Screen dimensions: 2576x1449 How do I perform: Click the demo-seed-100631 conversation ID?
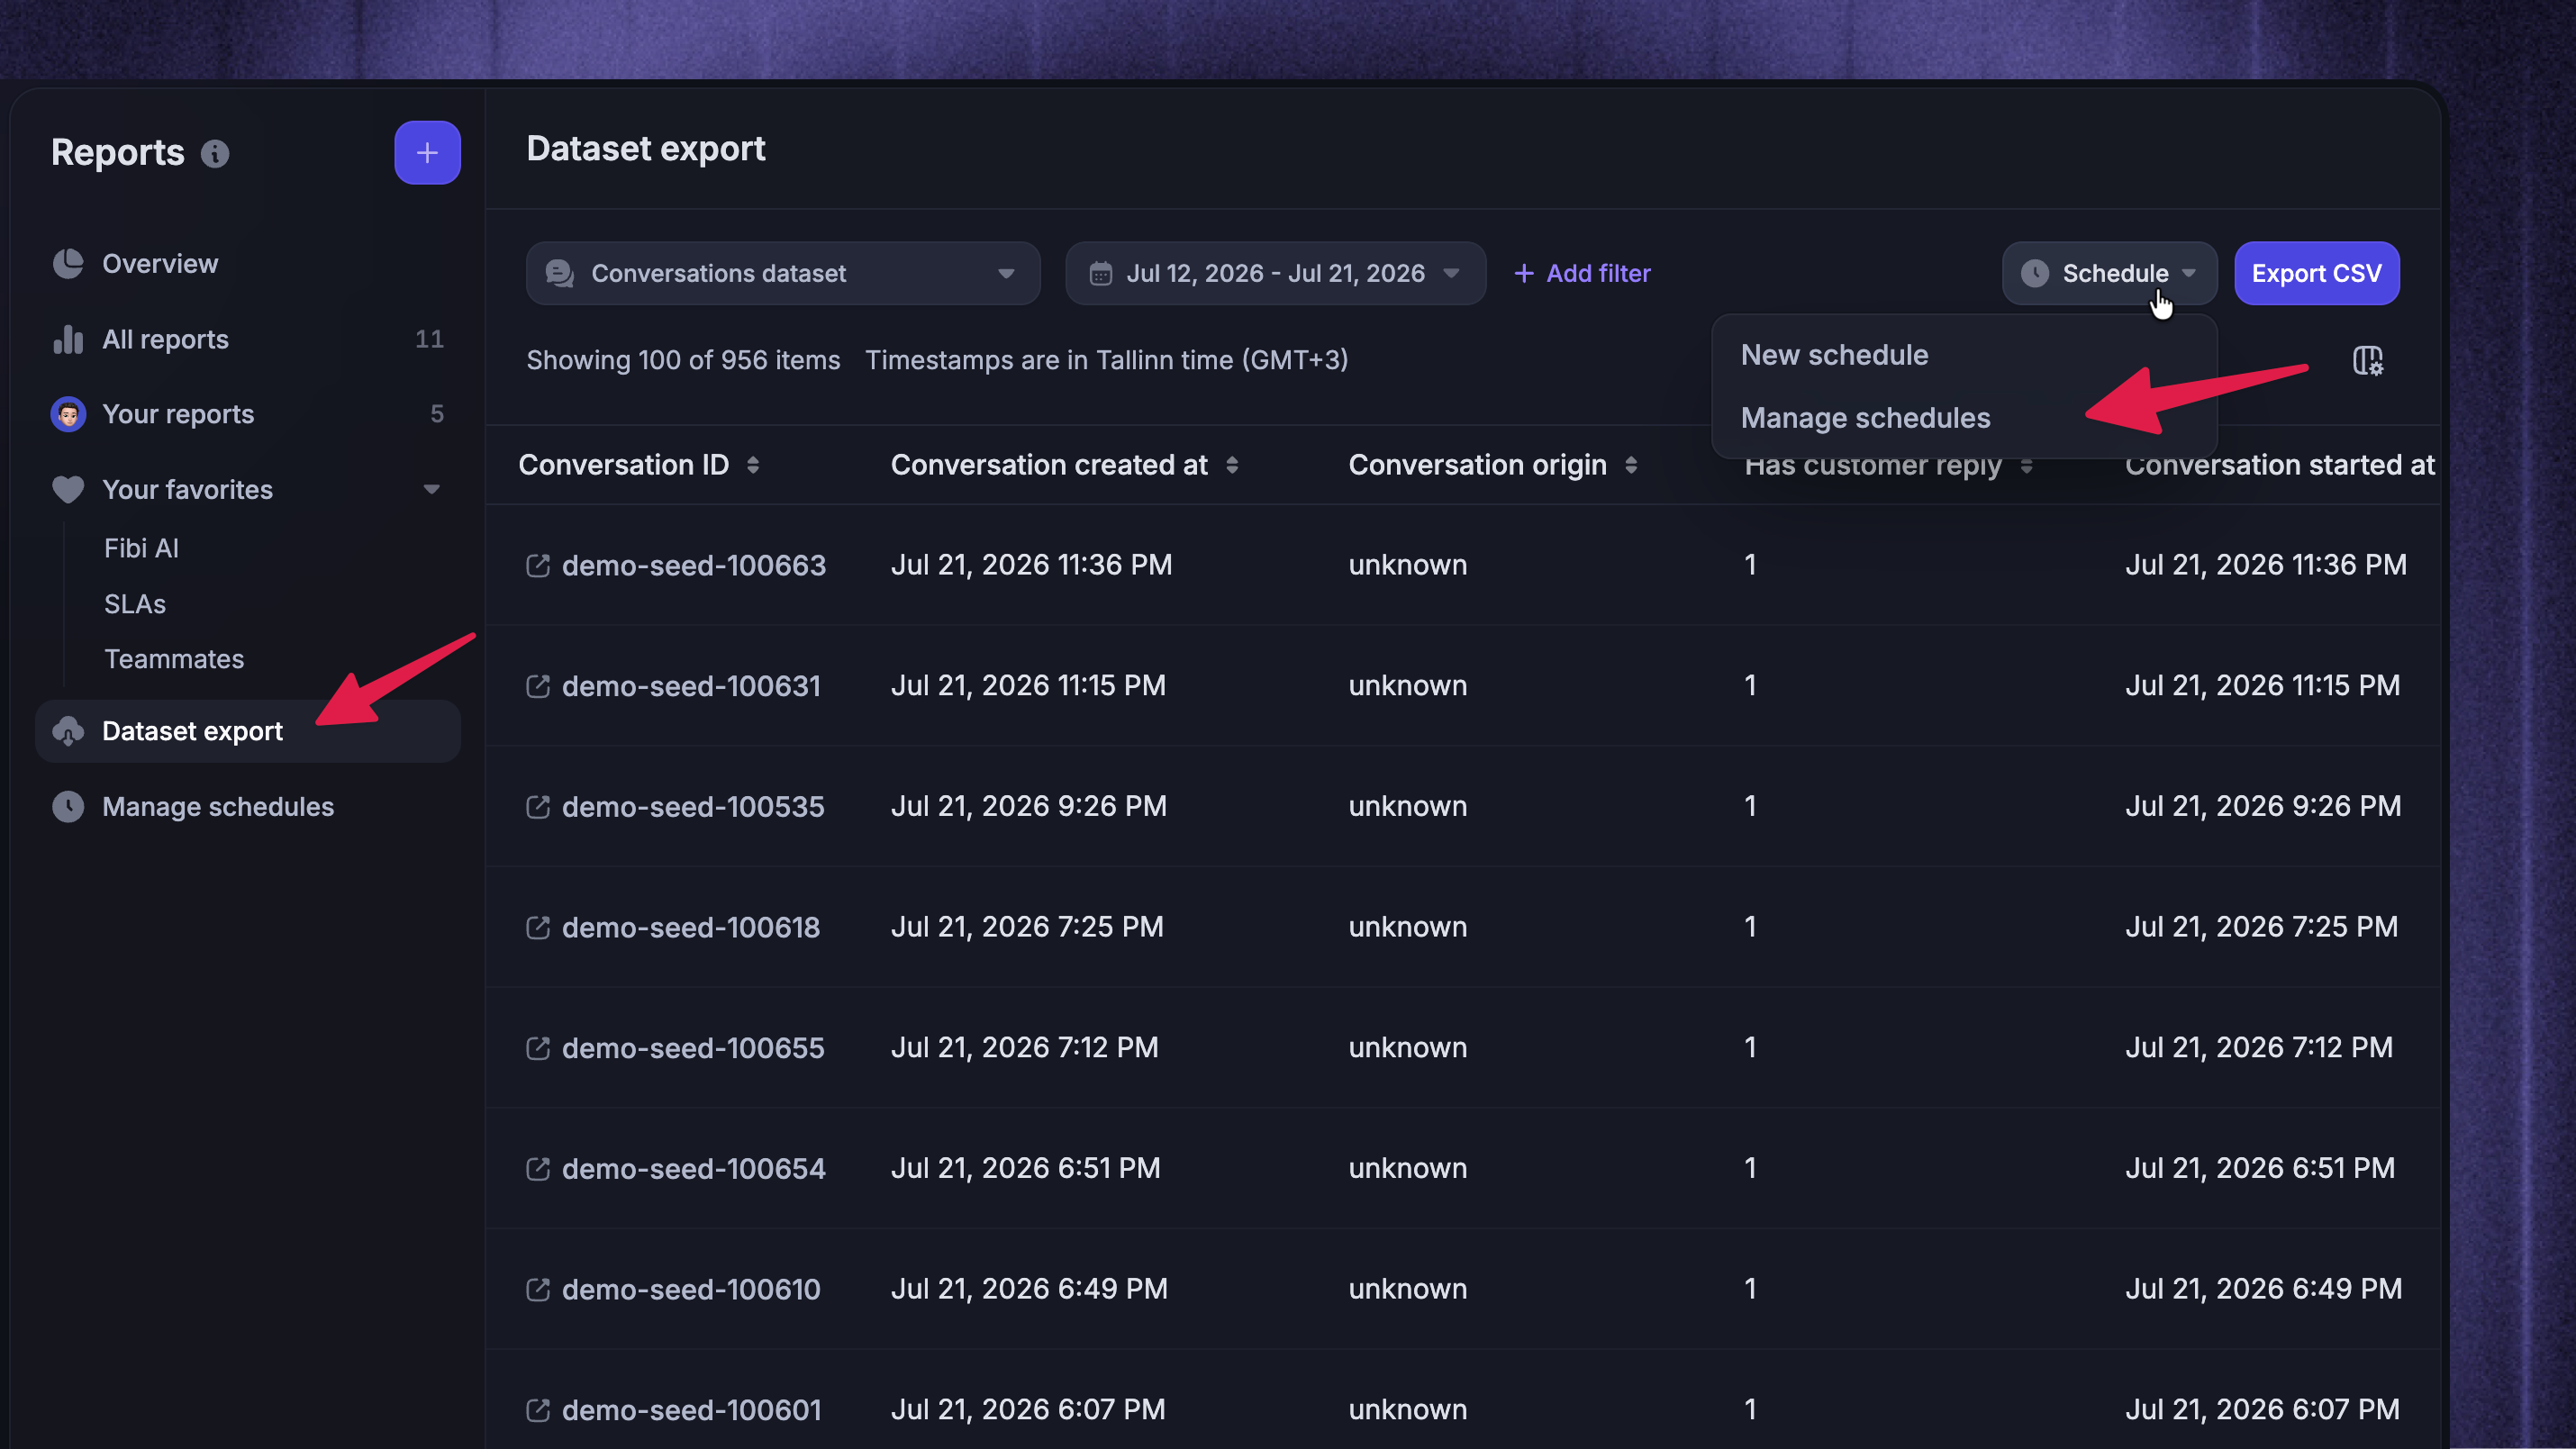(691, 686)
